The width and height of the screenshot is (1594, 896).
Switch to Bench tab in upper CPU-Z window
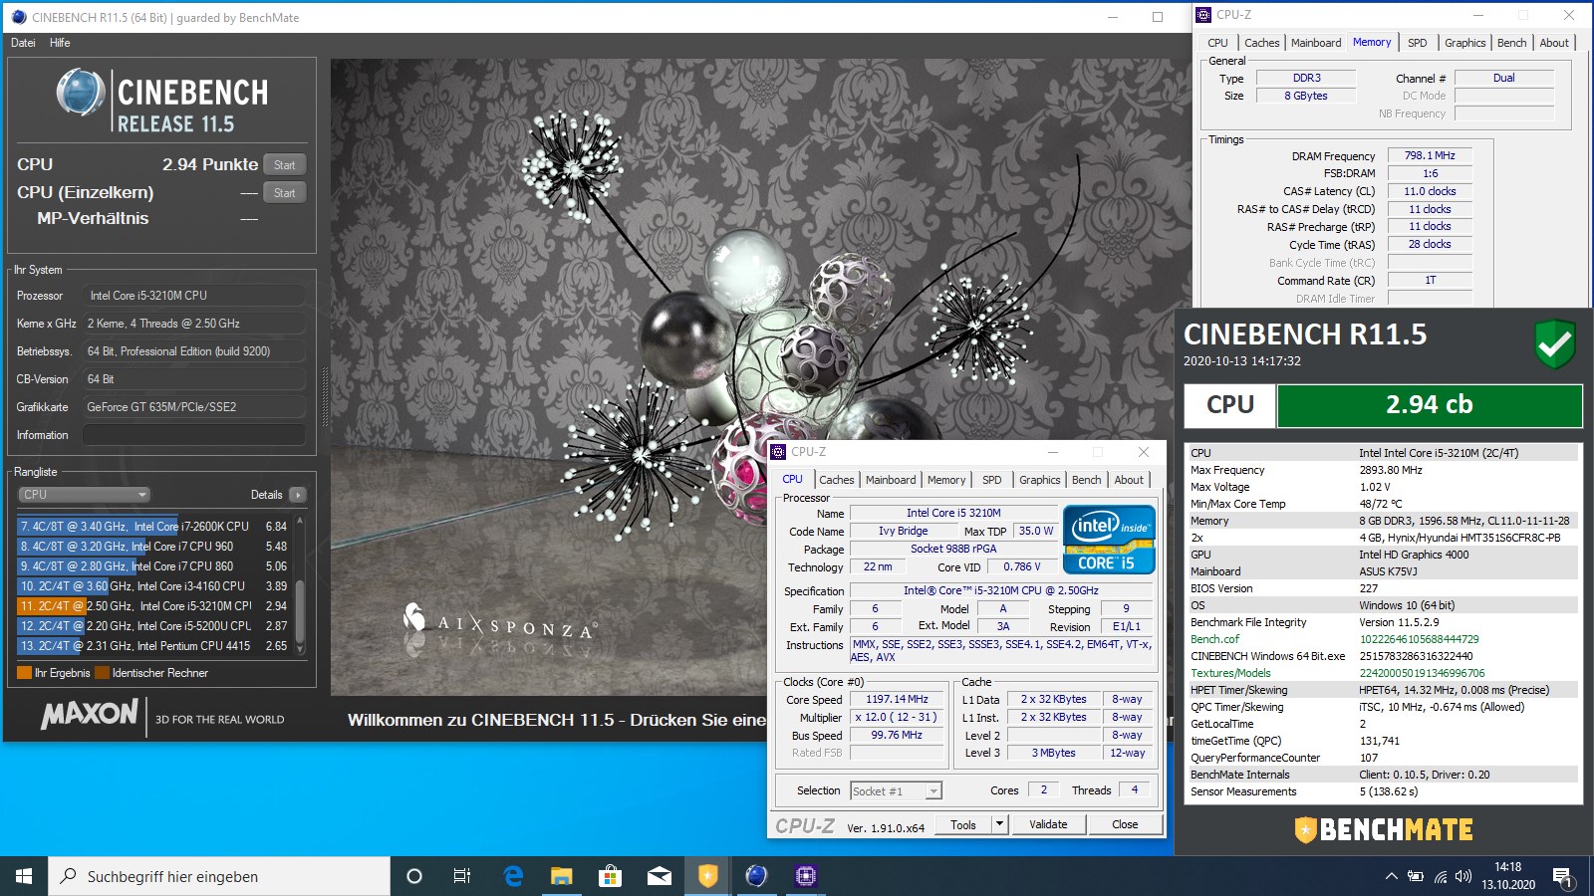click(x=1511, y=43)
